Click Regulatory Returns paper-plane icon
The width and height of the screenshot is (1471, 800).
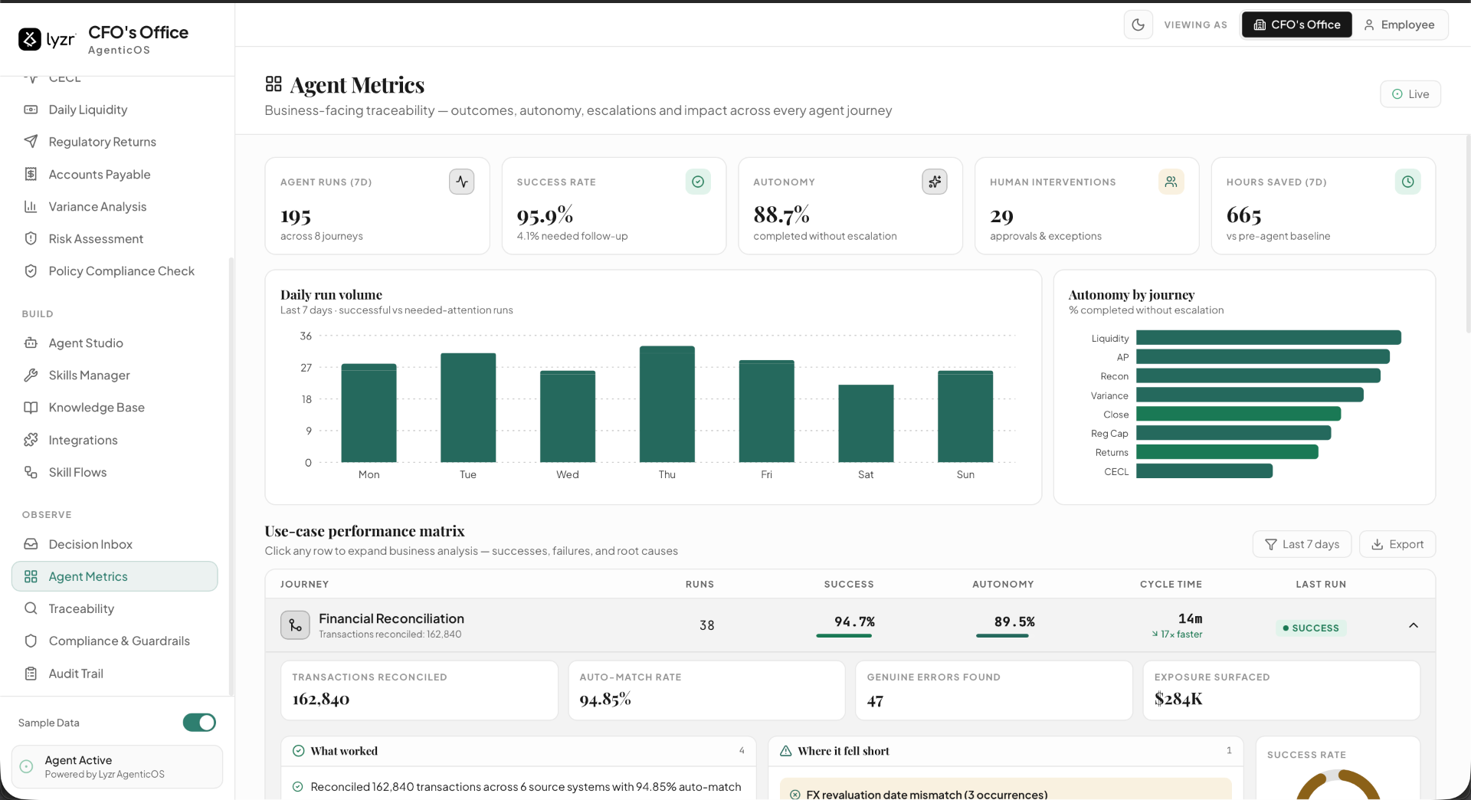tap(31, 142)
